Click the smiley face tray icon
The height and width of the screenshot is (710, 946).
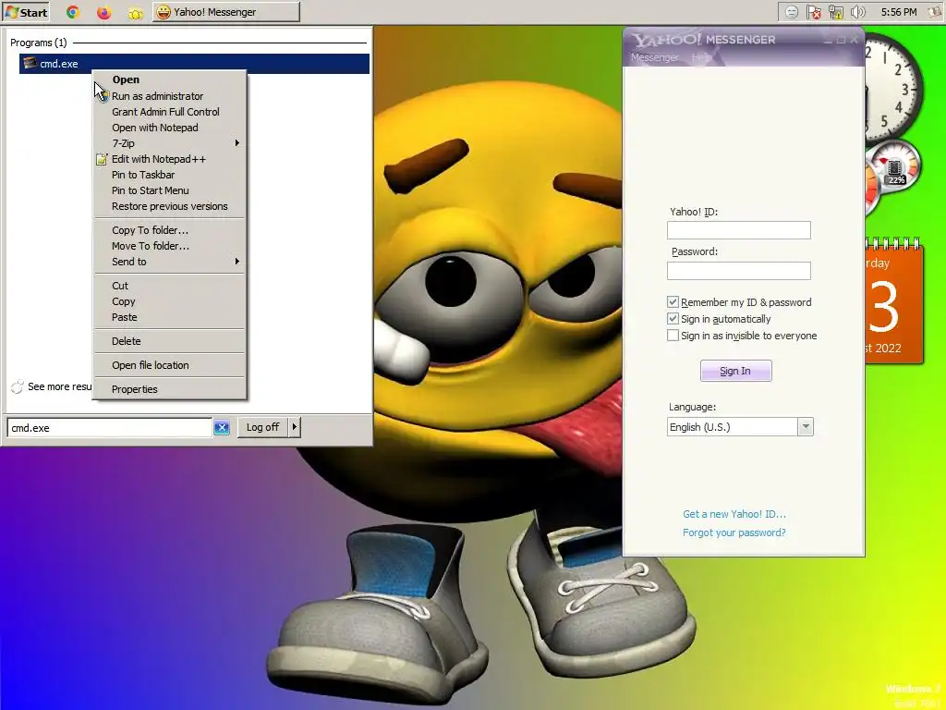click(x=792, y=12)
